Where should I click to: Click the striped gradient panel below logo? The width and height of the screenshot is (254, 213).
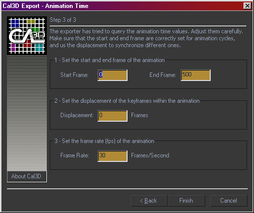click(x=27, y=113)
